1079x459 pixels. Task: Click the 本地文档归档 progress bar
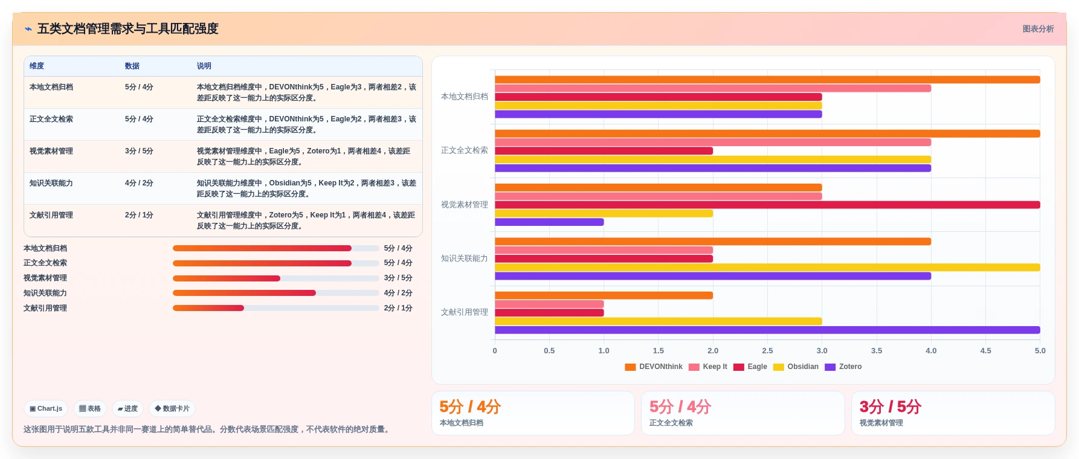click(x=275, y=248)
